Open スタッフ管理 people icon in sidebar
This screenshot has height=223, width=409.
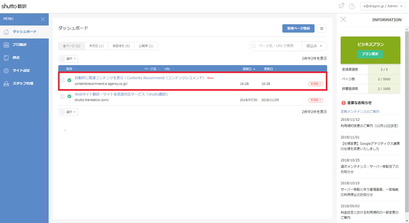[x=6, y=84]
